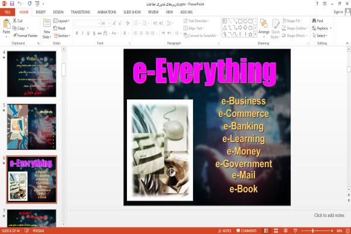Start Slide Show from status bar icon
The width and height of the screenshot is (351, 234).
(x=295, y=230)
